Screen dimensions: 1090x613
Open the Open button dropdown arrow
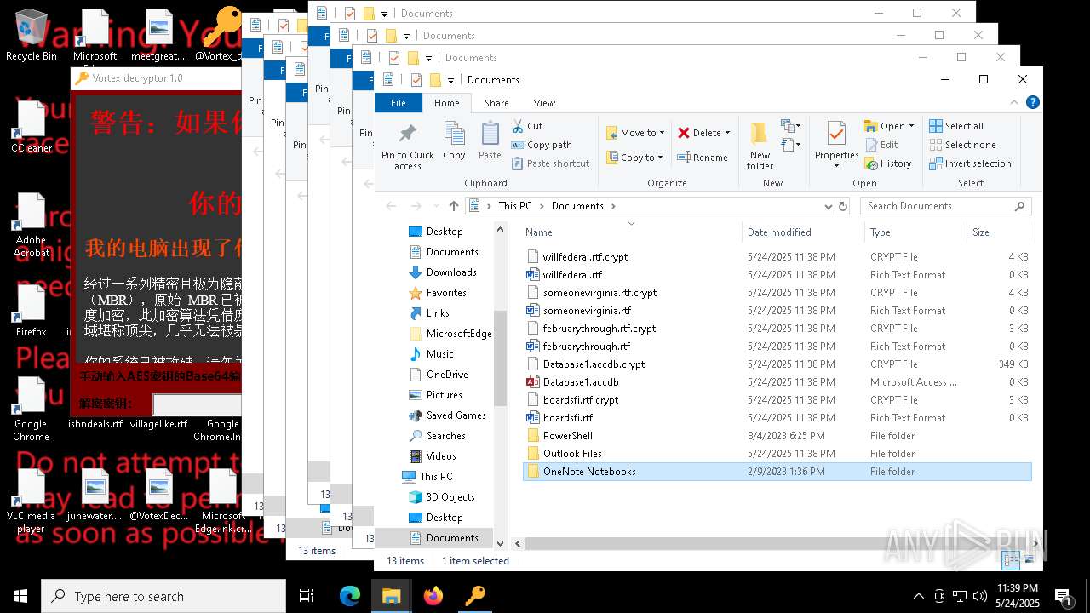[911, 126]
